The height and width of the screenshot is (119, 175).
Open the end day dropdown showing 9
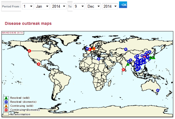(x=79, y=6)
